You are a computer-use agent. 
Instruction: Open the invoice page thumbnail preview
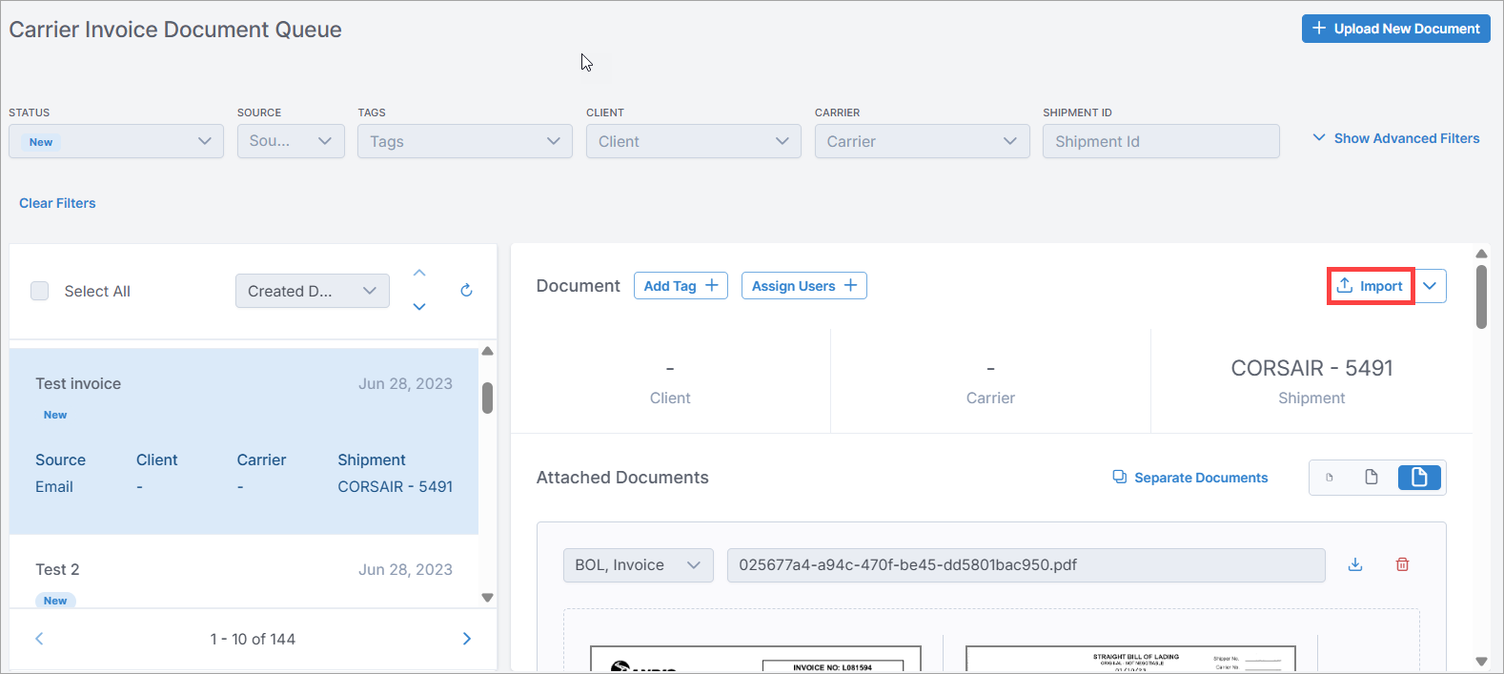[756, 659]
